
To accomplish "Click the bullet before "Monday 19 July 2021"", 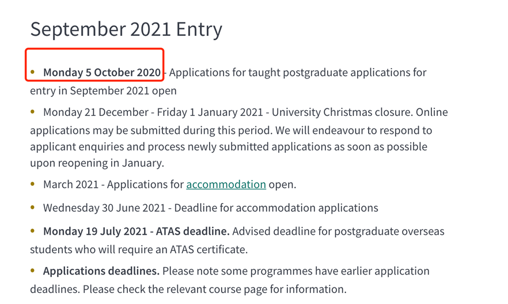I will click(x=33, y=231).
